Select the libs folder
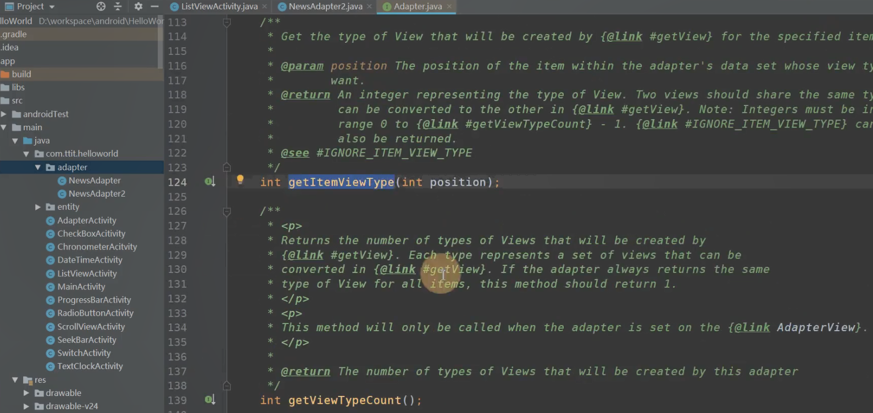This screenshot has width=873, height=413. (x=18, y=87)
